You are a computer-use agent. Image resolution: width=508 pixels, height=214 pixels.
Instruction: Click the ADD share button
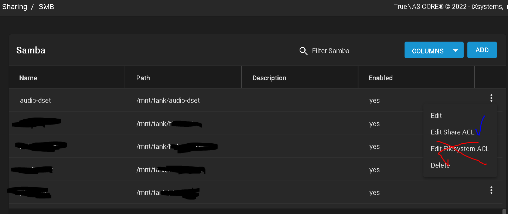pos(482,50)
